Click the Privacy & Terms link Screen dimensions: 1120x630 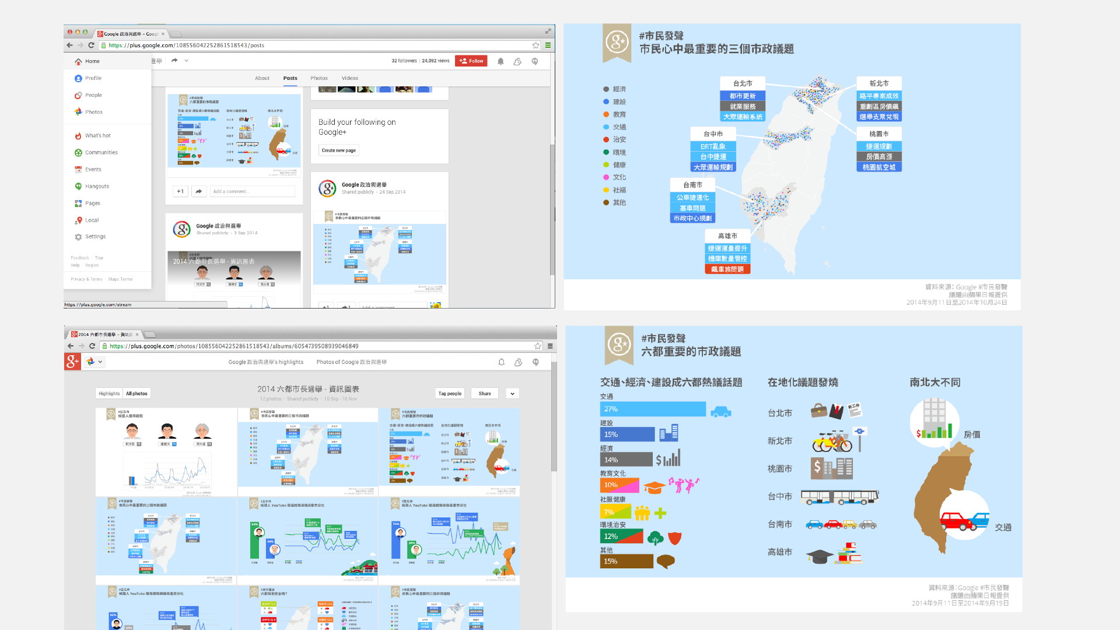86,279
